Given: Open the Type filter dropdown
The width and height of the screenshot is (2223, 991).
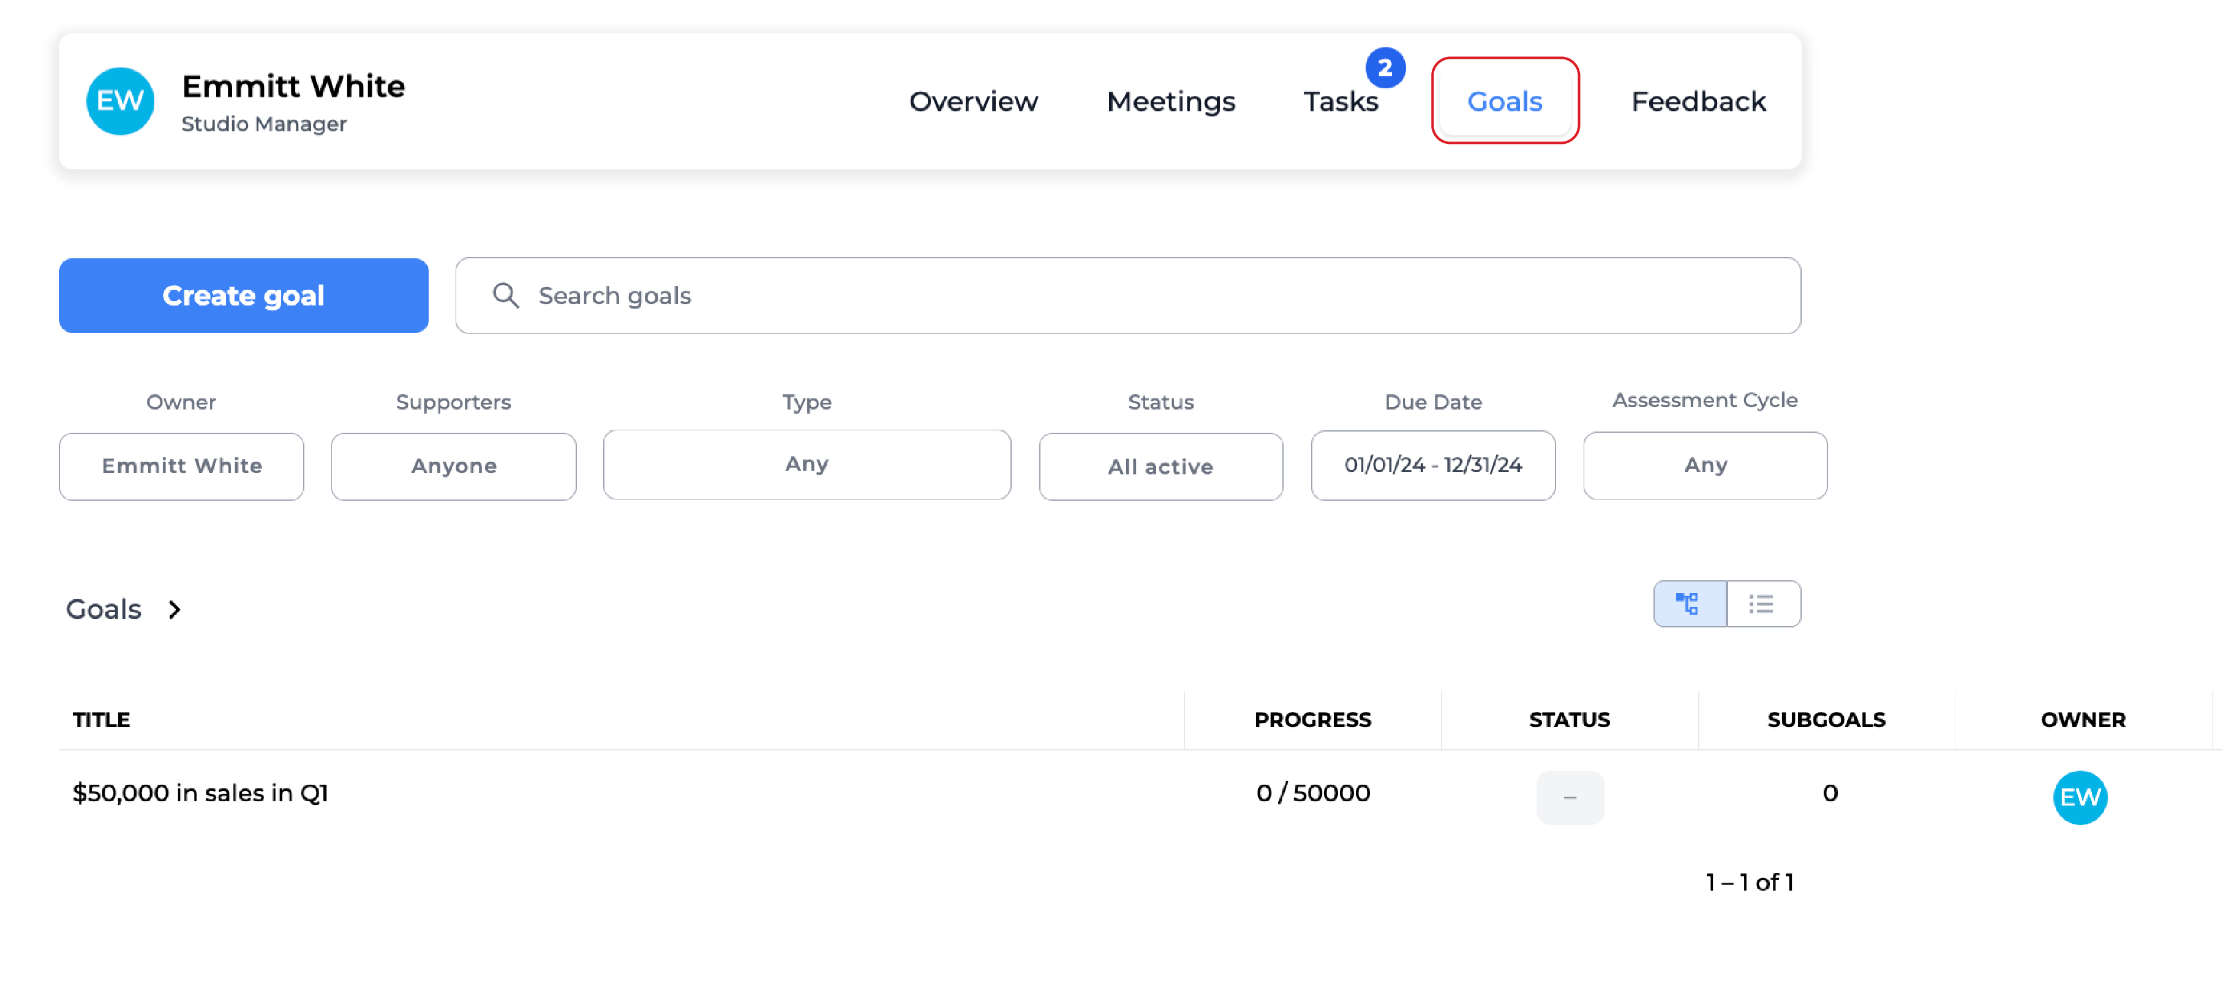Looking at the screenshot, I should [x=806, y=464].
